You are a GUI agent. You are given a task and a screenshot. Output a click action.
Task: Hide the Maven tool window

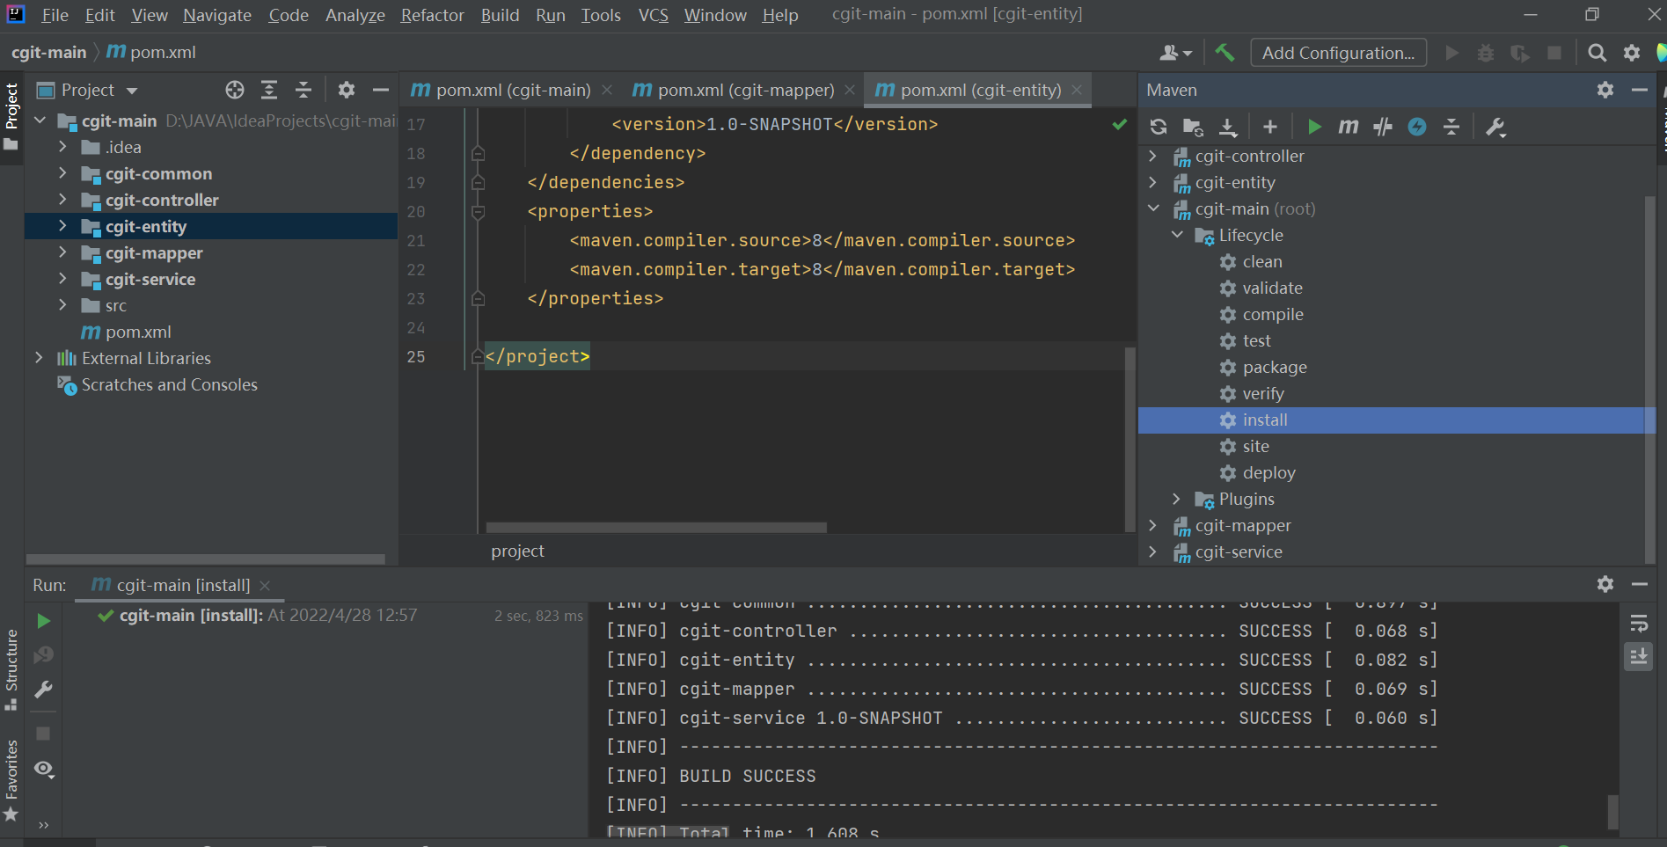point(1640,90)
